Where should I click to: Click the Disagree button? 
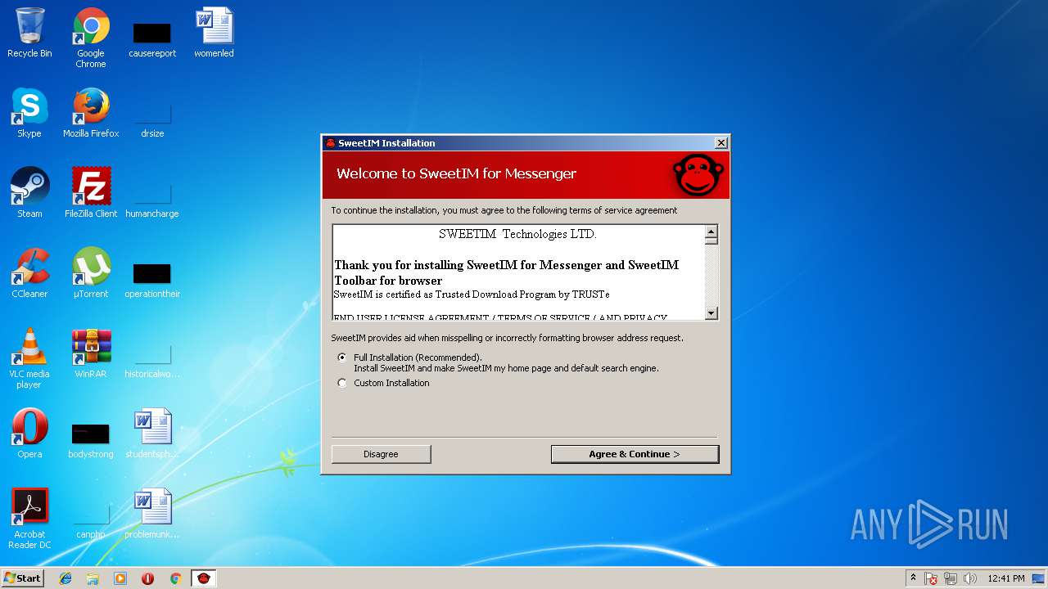[x=381, y=454]
